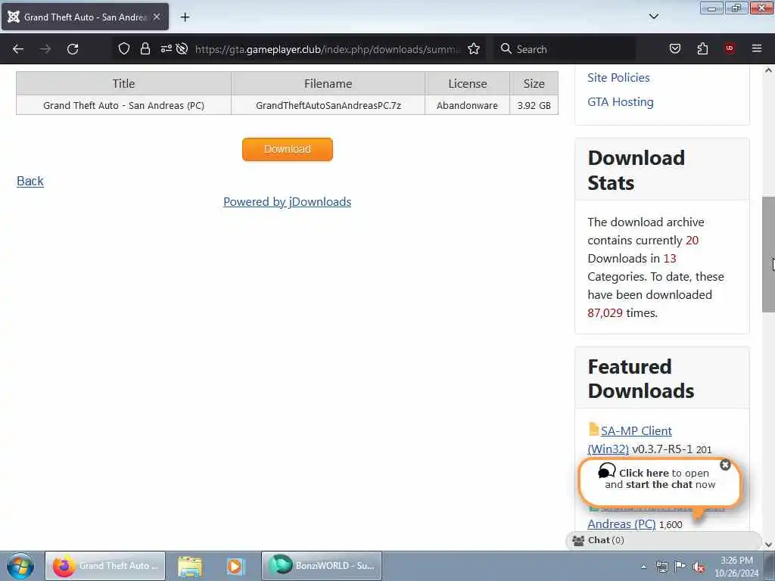Click the orange Download button

(x=287, y=149)
